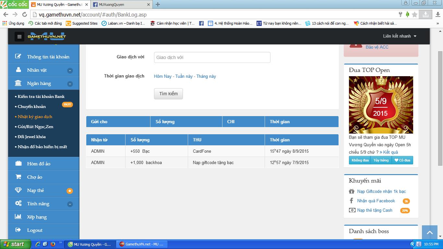Click the Hòm đồ ảo briefcase icon
This screenshot has height=249, width=443.
tap(18, 163)
